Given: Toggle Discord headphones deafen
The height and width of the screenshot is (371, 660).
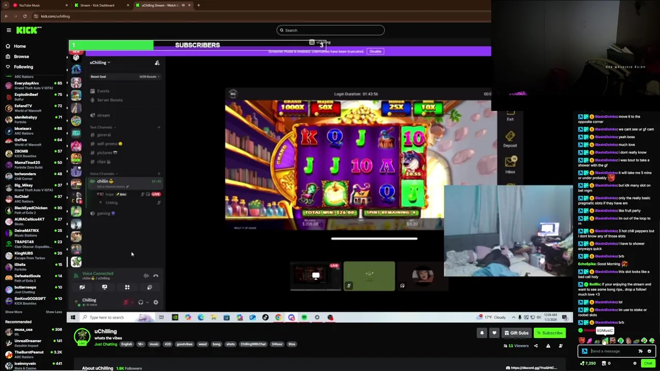Looking at the screenshot, I should [140, 302].
